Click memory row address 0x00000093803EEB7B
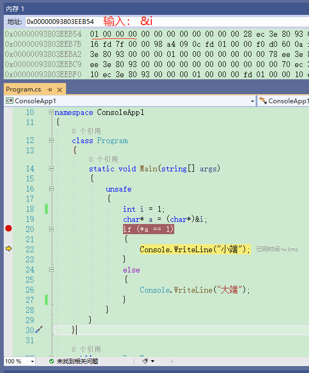Image resolution: width=309 pixels, height=373 pixels. (43, 44)
